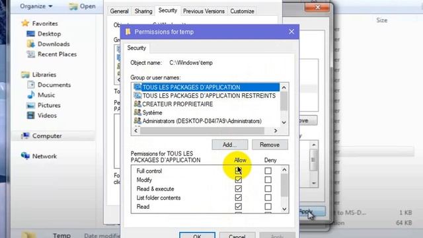The height and width of the screenshot is (238, 423).
Task: Click the Documents library icon
Action: pyautogui.click(x=31, y=85)
